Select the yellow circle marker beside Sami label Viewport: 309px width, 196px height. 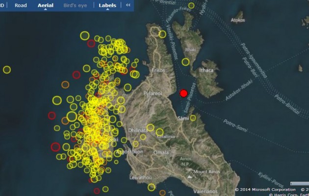(x=193, y=118)
